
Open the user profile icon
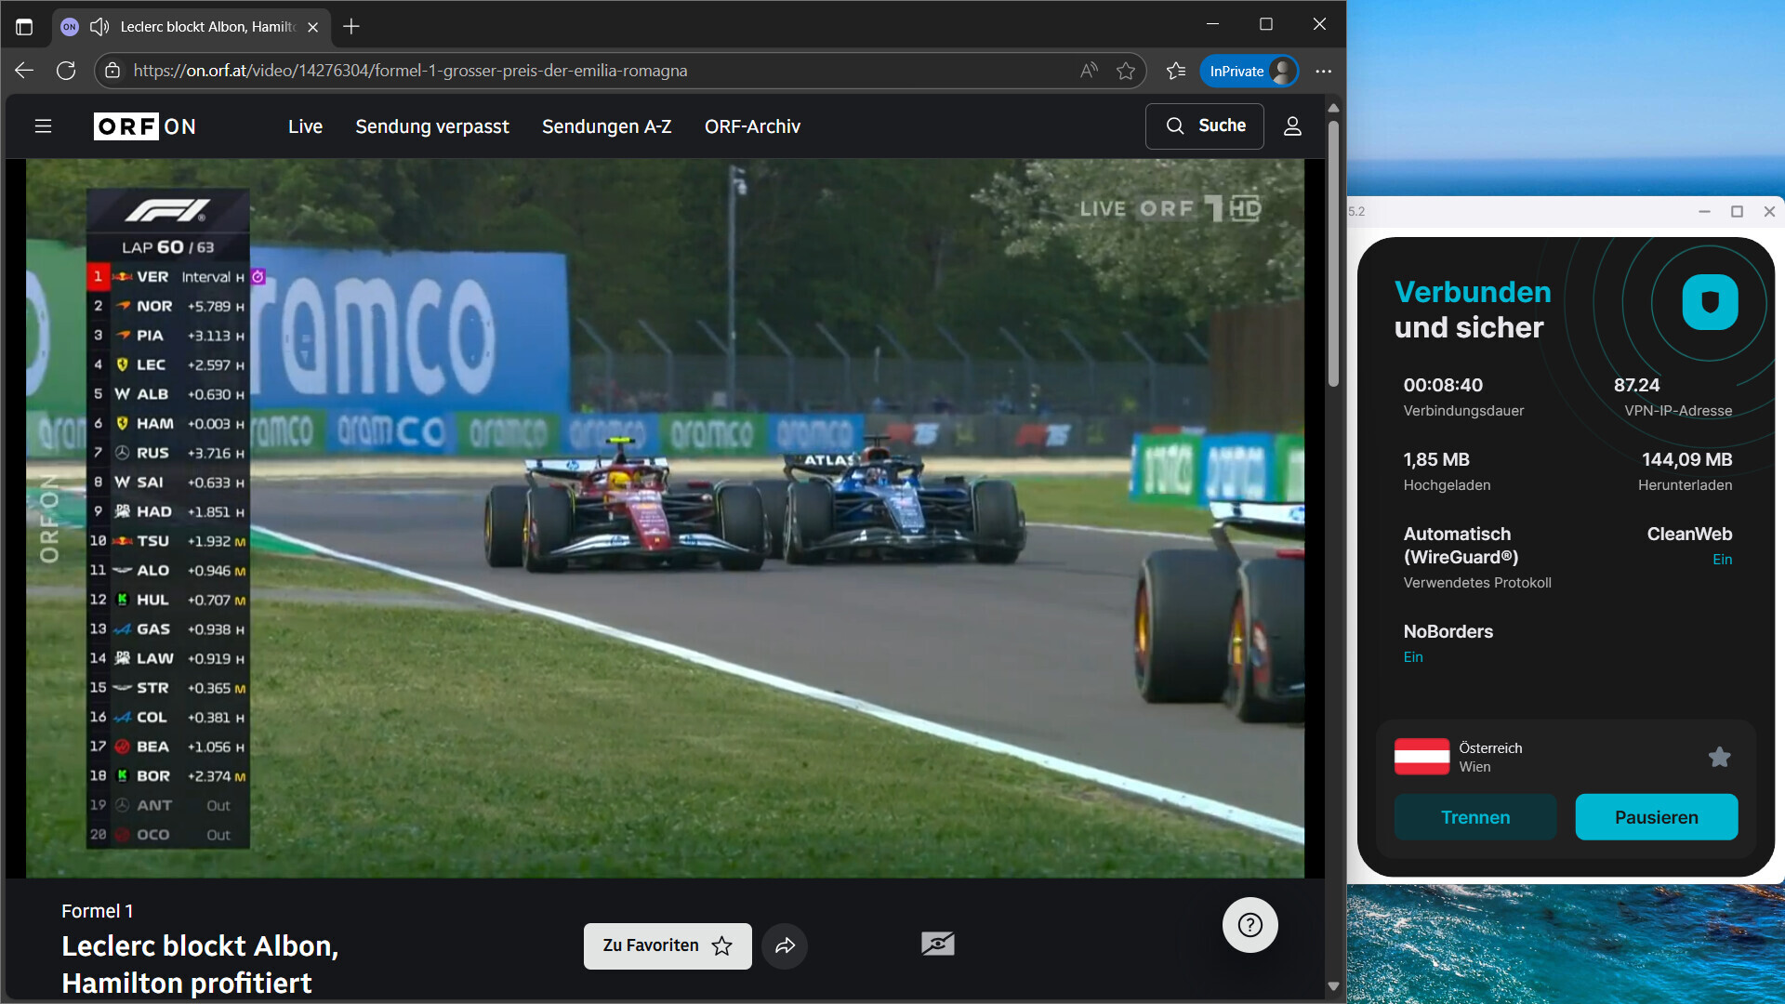coord(1292,126)
